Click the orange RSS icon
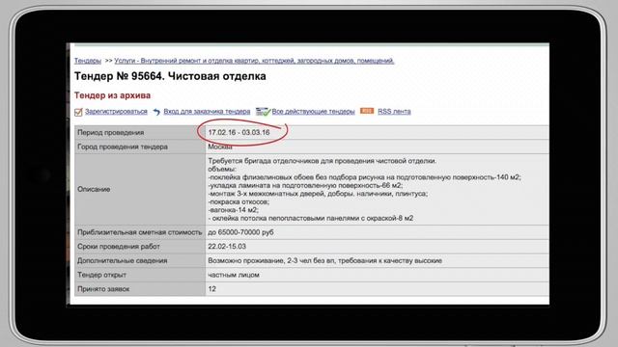 (367, 112)
